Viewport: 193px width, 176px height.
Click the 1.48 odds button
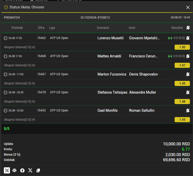(x=182, y=102)
